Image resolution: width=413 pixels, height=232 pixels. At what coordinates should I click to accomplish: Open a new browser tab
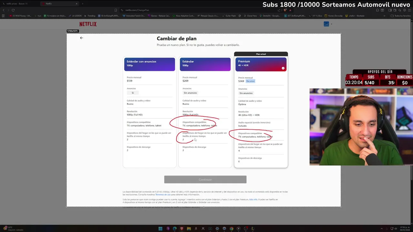[x=83, y=4]
